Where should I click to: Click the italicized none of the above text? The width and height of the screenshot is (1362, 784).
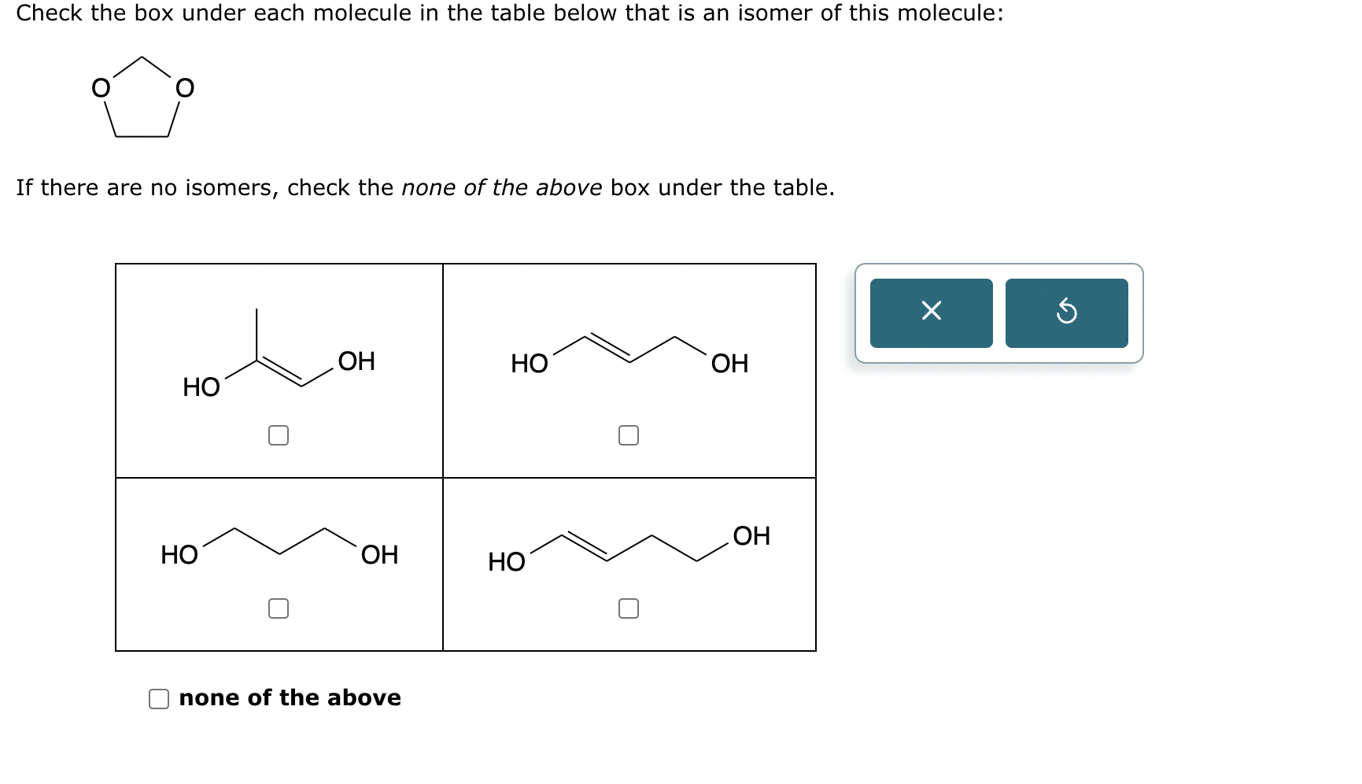click(289, 697)
